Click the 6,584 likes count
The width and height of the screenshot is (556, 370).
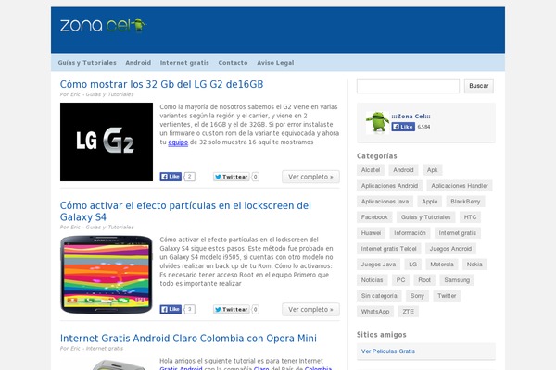click(x=423, y=127)
